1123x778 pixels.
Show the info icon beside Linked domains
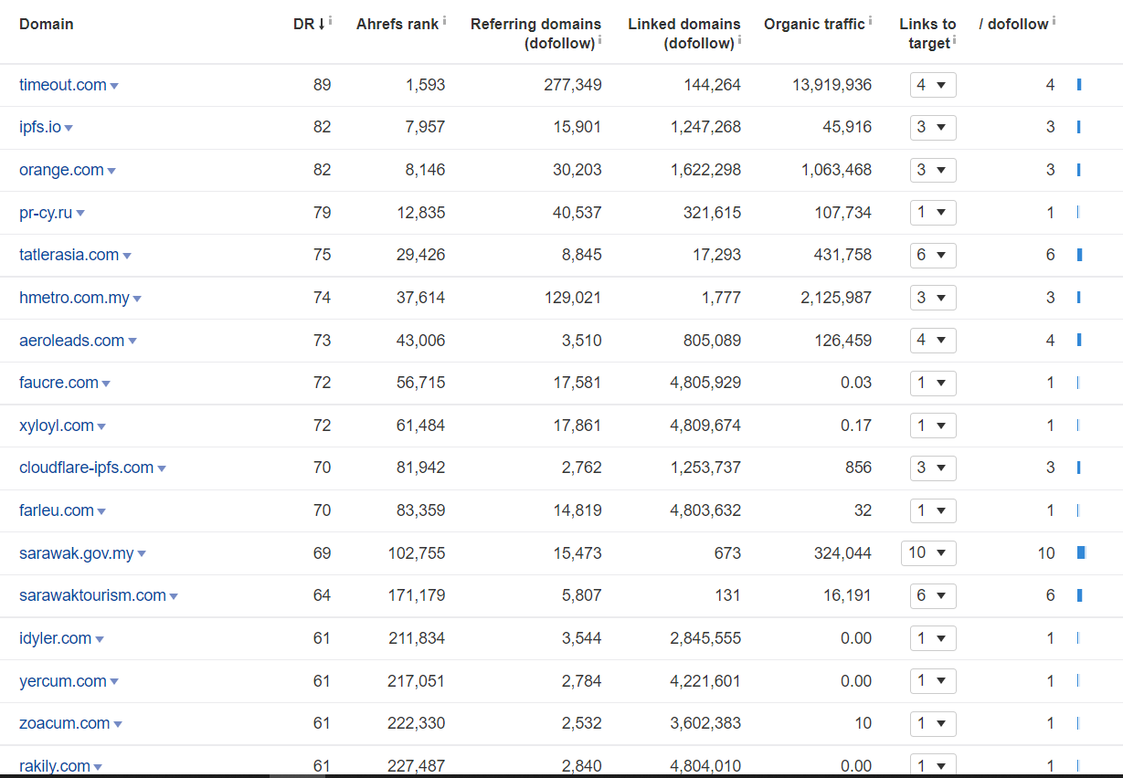pyautogui.click(x=739, y=39)
